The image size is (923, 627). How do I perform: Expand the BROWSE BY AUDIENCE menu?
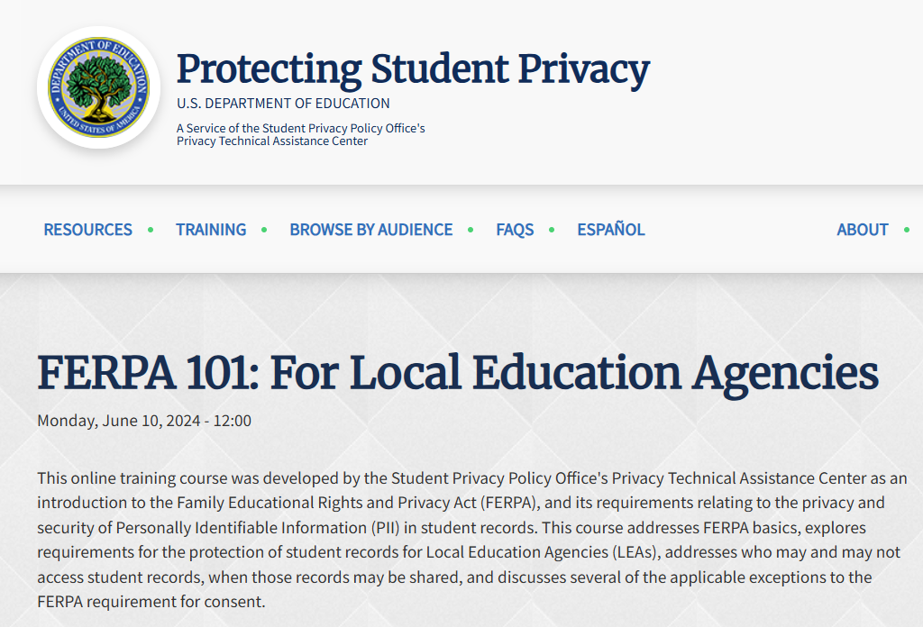click(370, 230)
